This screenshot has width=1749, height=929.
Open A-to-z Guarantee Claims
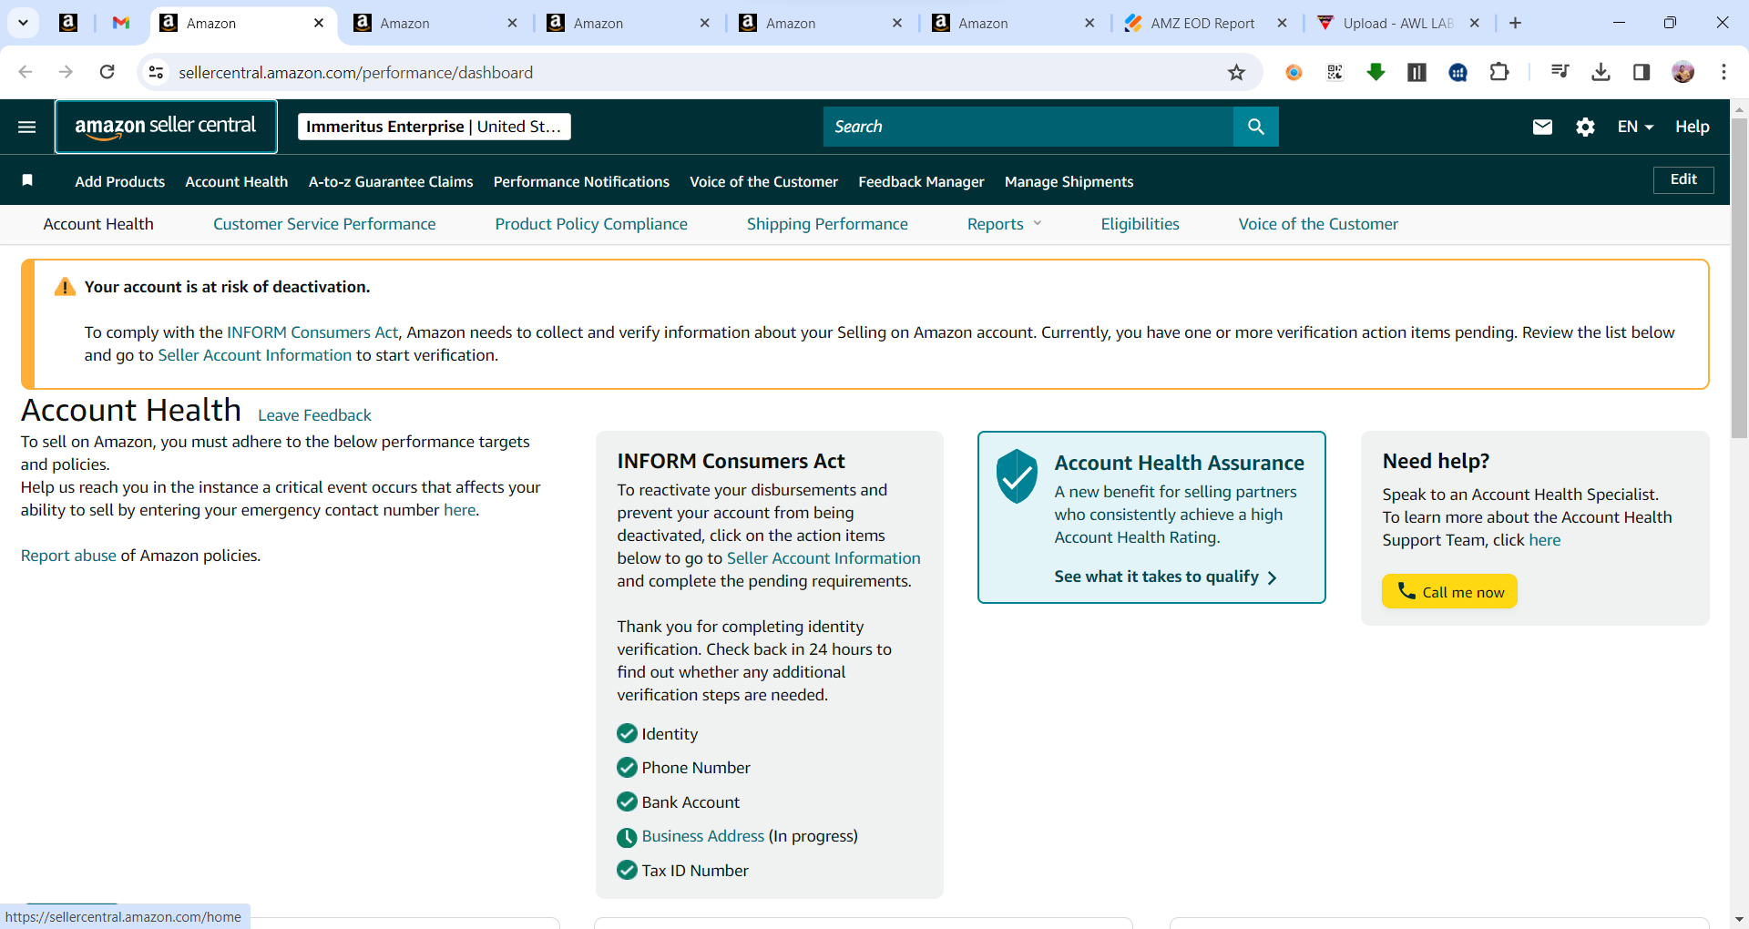(x=391, y=181)
